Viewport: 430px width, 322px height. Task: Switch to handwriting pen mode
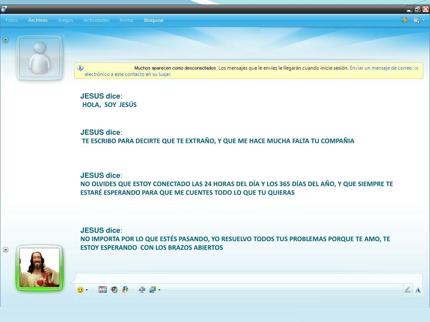click(407, 289)
